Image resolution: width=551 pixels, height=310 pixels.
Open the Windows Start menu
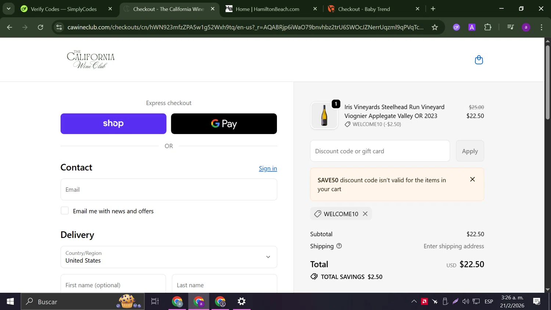point(10,302)
